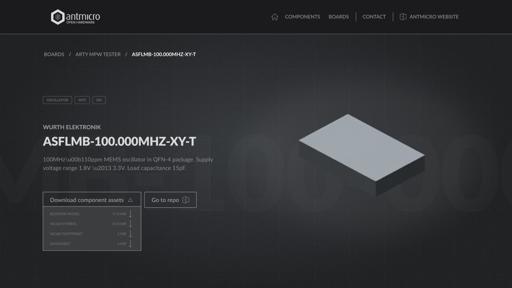
Task: Click the repository icon inside Go to repo
Action: coord(186,199)
